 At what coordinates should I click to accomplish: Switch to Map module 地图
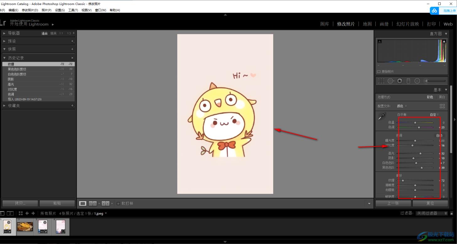pyautogui.click(x=367, y=24)
